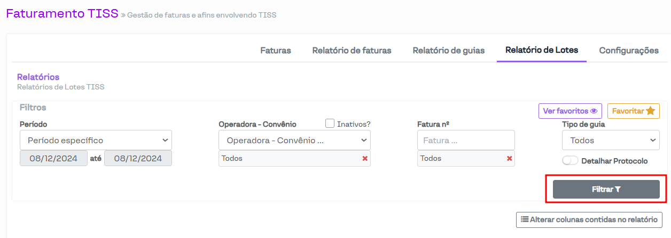
Task: Toggle the Detalhar Protocolo switch
Action: (570, 161)
